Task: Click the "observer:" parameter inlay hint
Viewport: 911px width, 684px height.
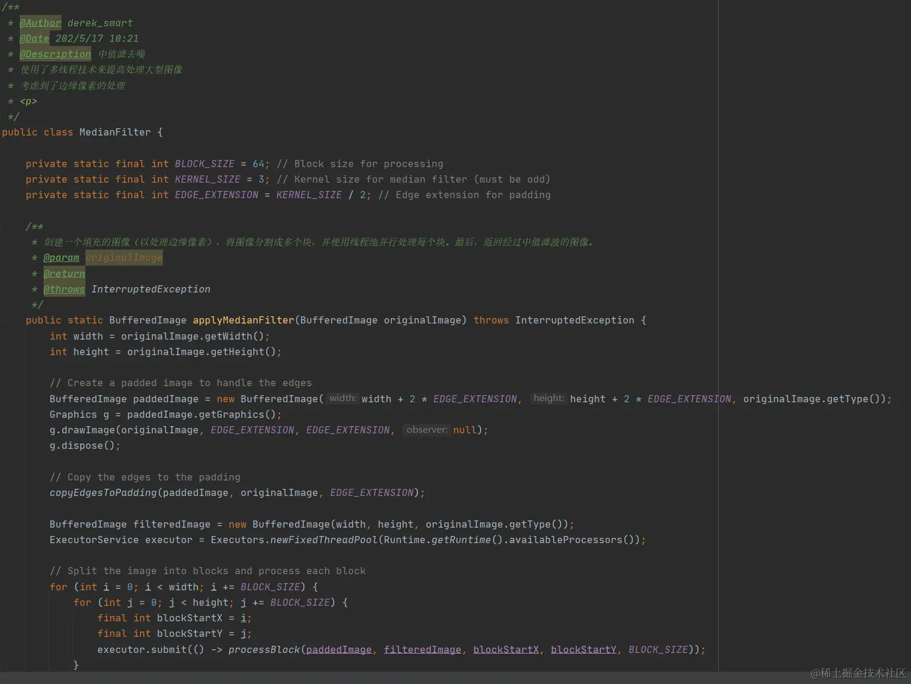Action: tap(427, 430)
